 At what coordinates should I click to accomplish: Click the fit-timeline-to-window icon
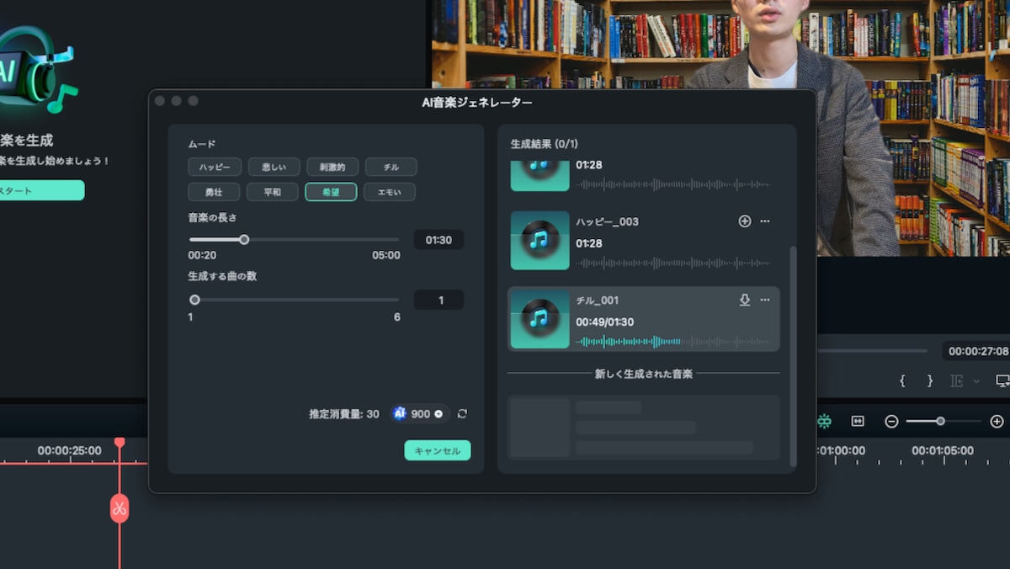[858, 421]
